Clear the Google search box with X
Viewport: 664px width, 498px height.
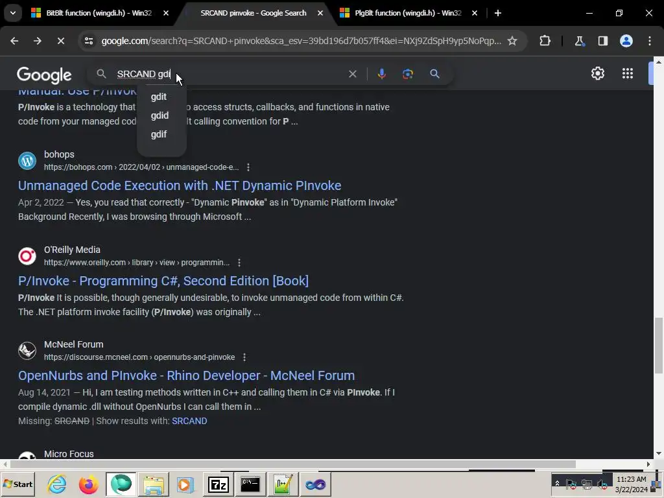tap(352, 74)
